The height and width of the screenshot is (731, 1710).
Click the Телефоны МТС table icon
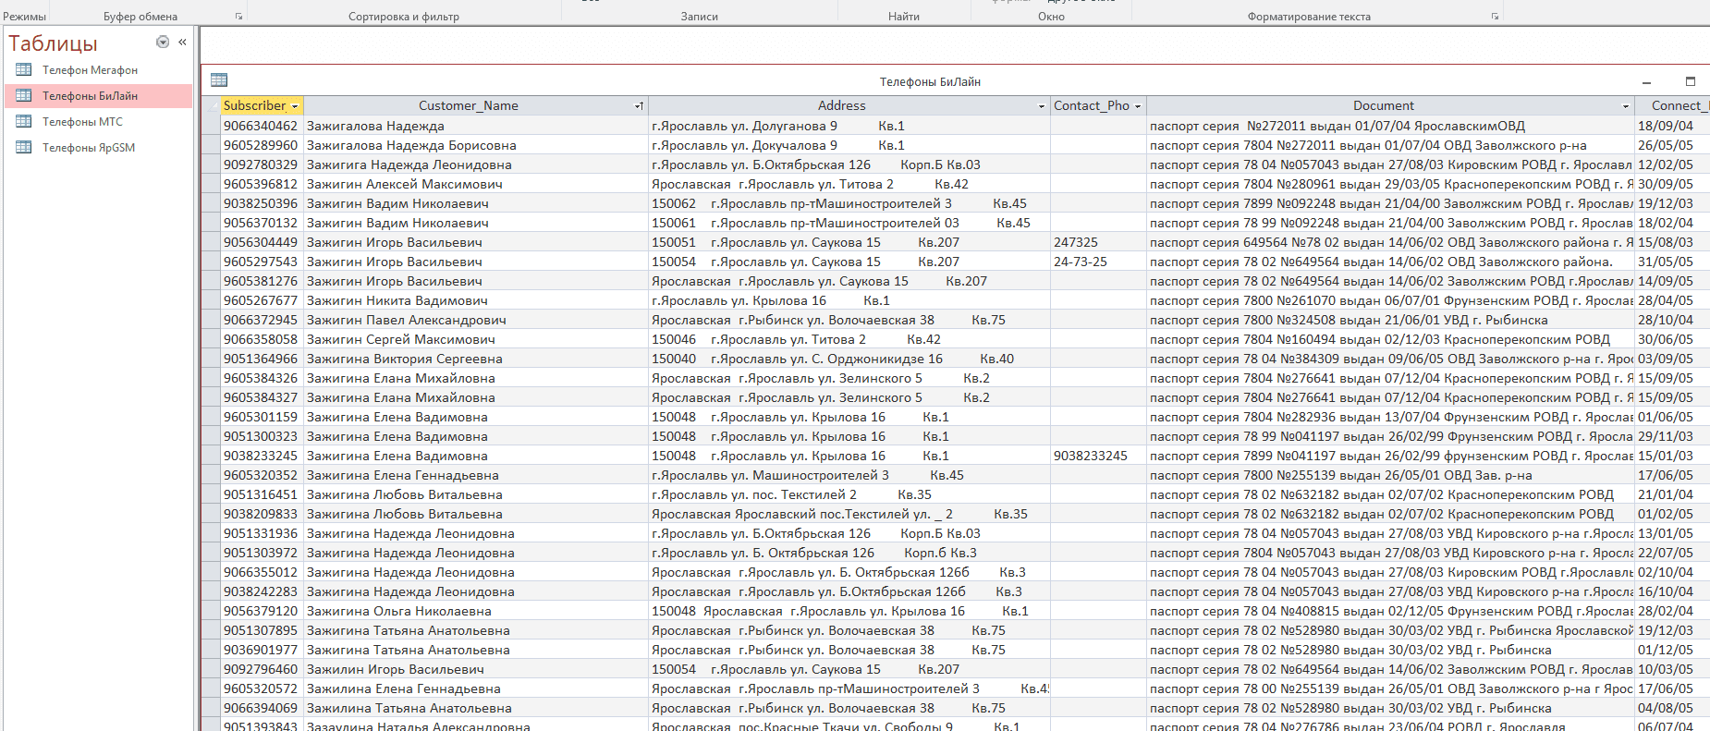click(x=24, y=121)
